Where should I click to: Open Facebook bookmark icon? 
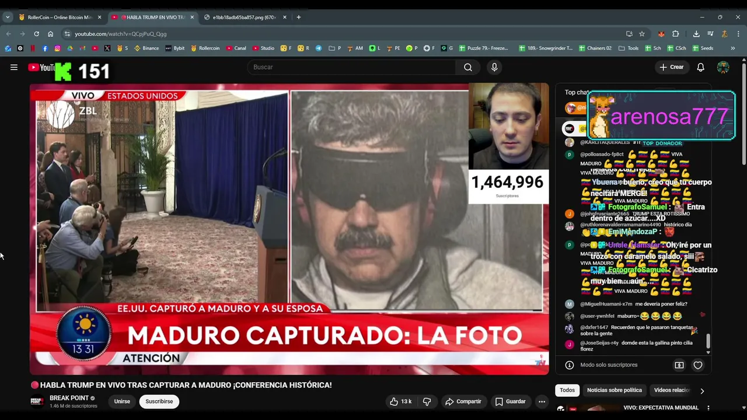click(45, 48)
